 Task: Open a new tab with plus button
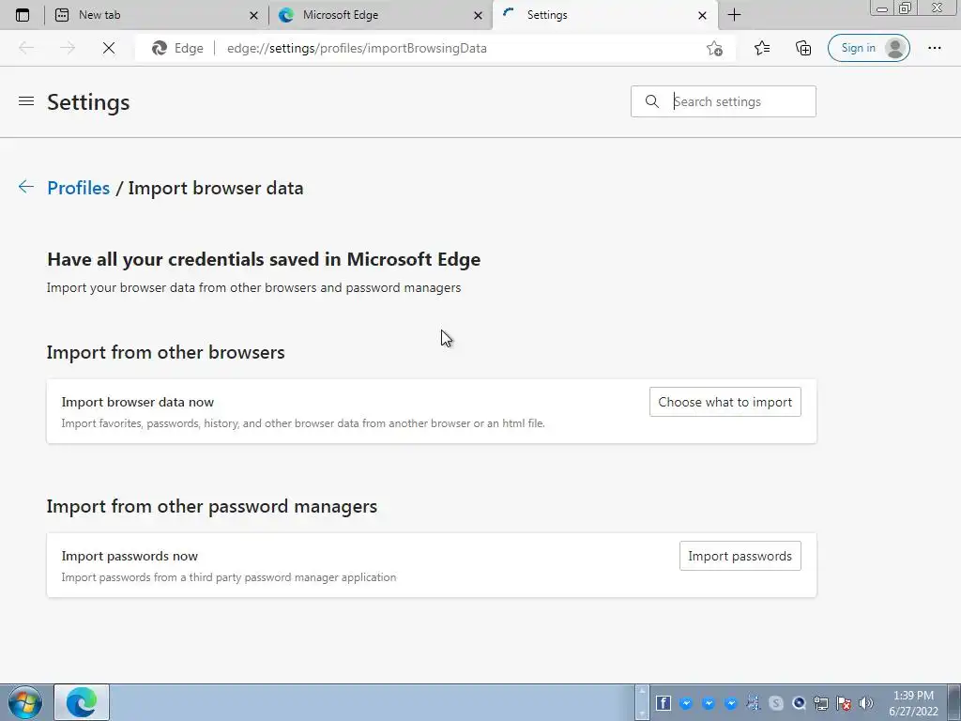click(x=734, y=15)
